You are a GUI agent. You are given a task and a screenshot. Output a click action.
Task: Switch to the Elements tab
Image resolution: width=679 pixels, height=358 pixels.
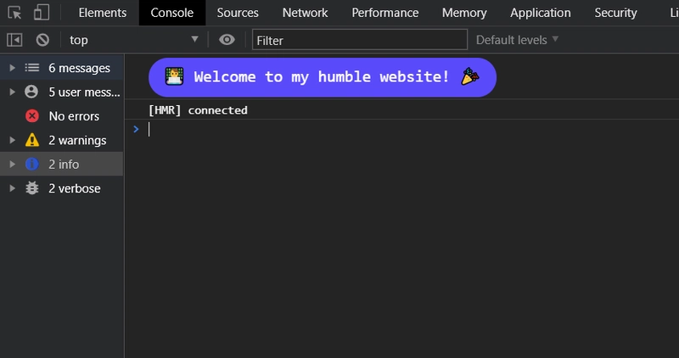click(103, 13)
